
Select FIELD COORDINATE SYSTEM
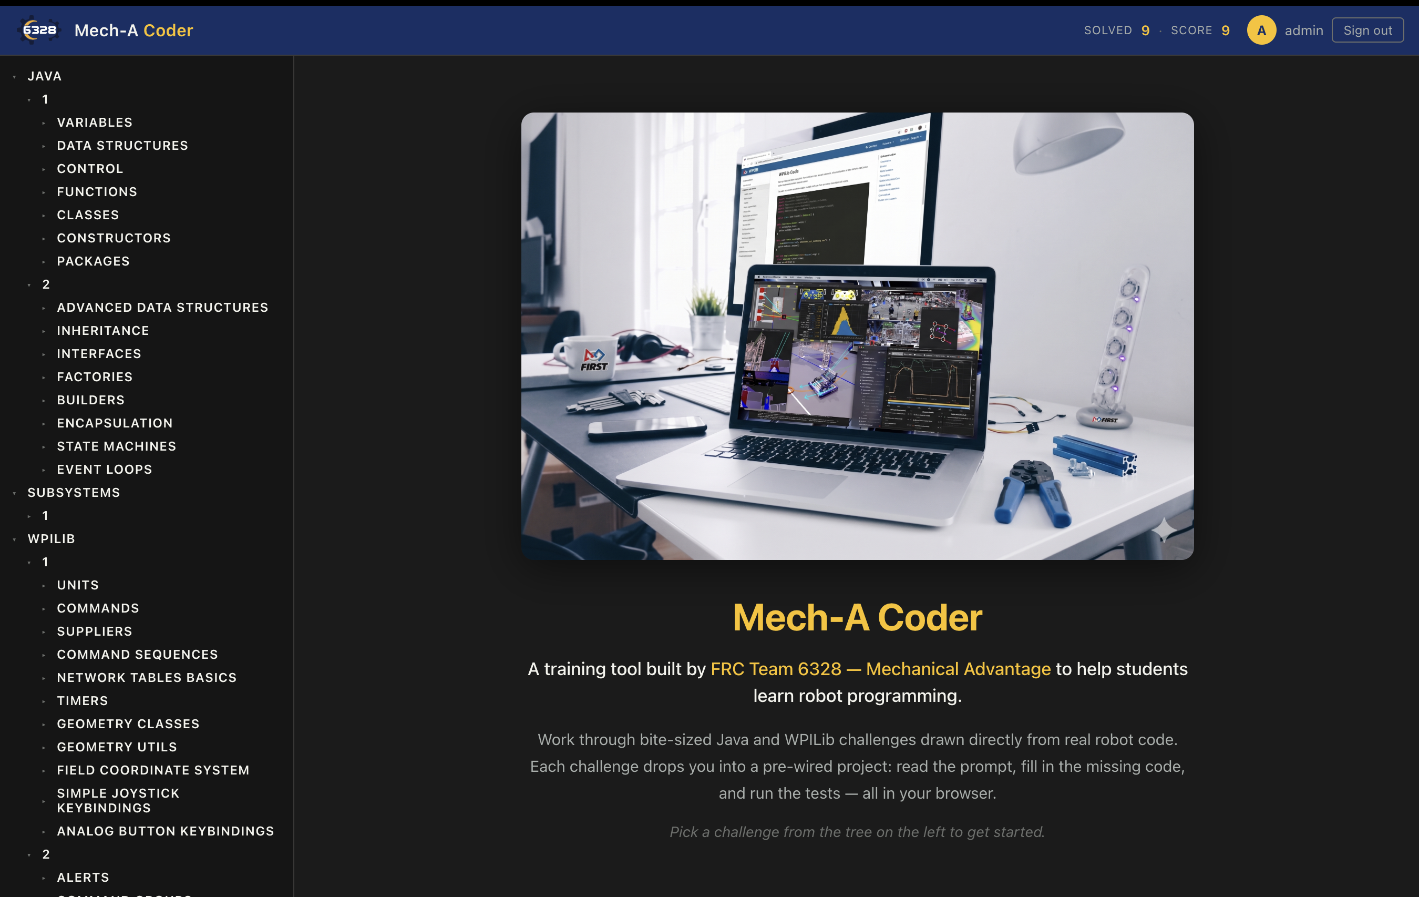click(x=153, y=770)
